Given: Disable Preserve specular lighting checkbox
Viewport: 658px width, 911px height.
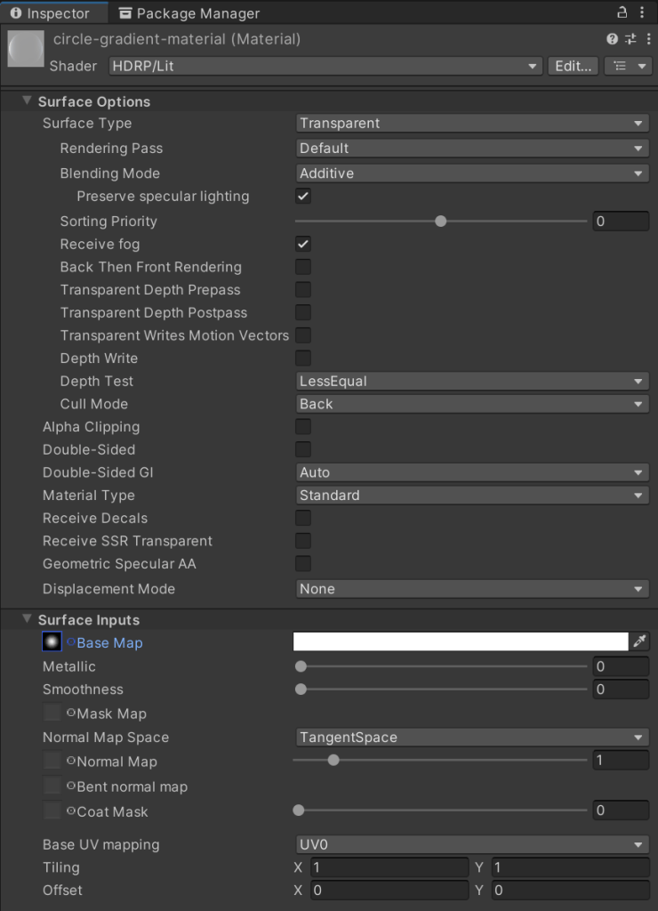Looking at the screenshot, I should pyautogui.click(x=303, y=197).
